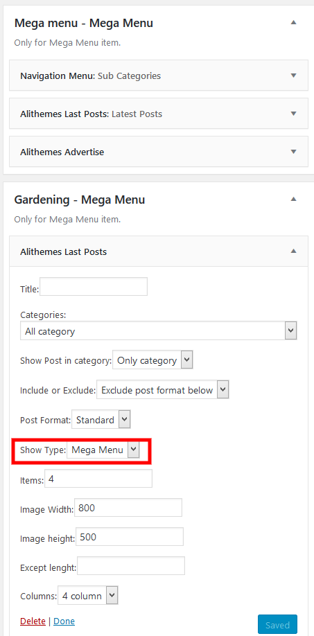Open the Show Post in category dropdown
This screenshot has width=314, height=636.
(152, 360)
